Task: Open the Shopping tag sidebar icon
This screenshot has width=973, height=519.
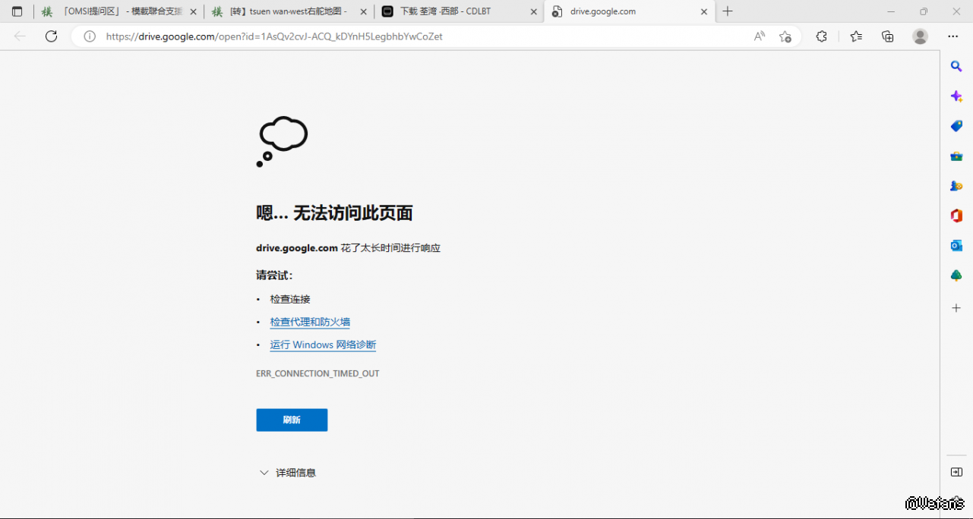Action: point(956,126)
